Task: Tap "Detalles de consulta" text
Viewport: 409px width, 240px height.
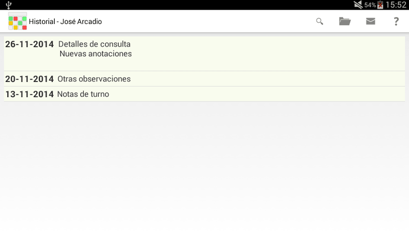Action: (x=95, y=44)
